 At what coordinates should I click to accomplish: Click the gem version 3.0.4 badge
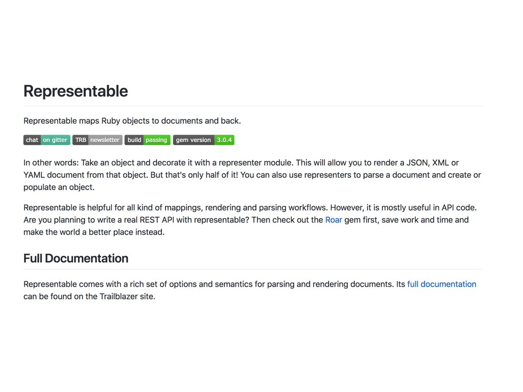203,140
